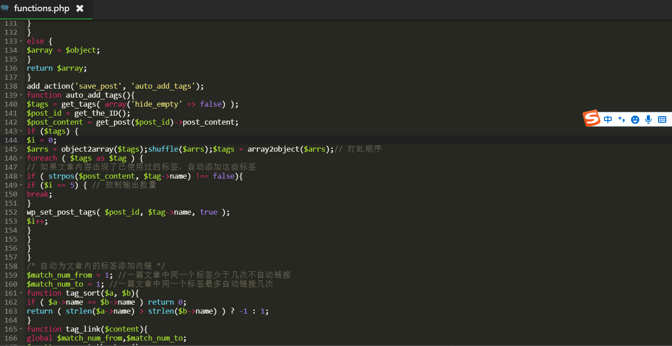Image resolution: width=672 pixels, height=346 pixels.
Task: Collapse the else block at line 133
Action: 21,41
